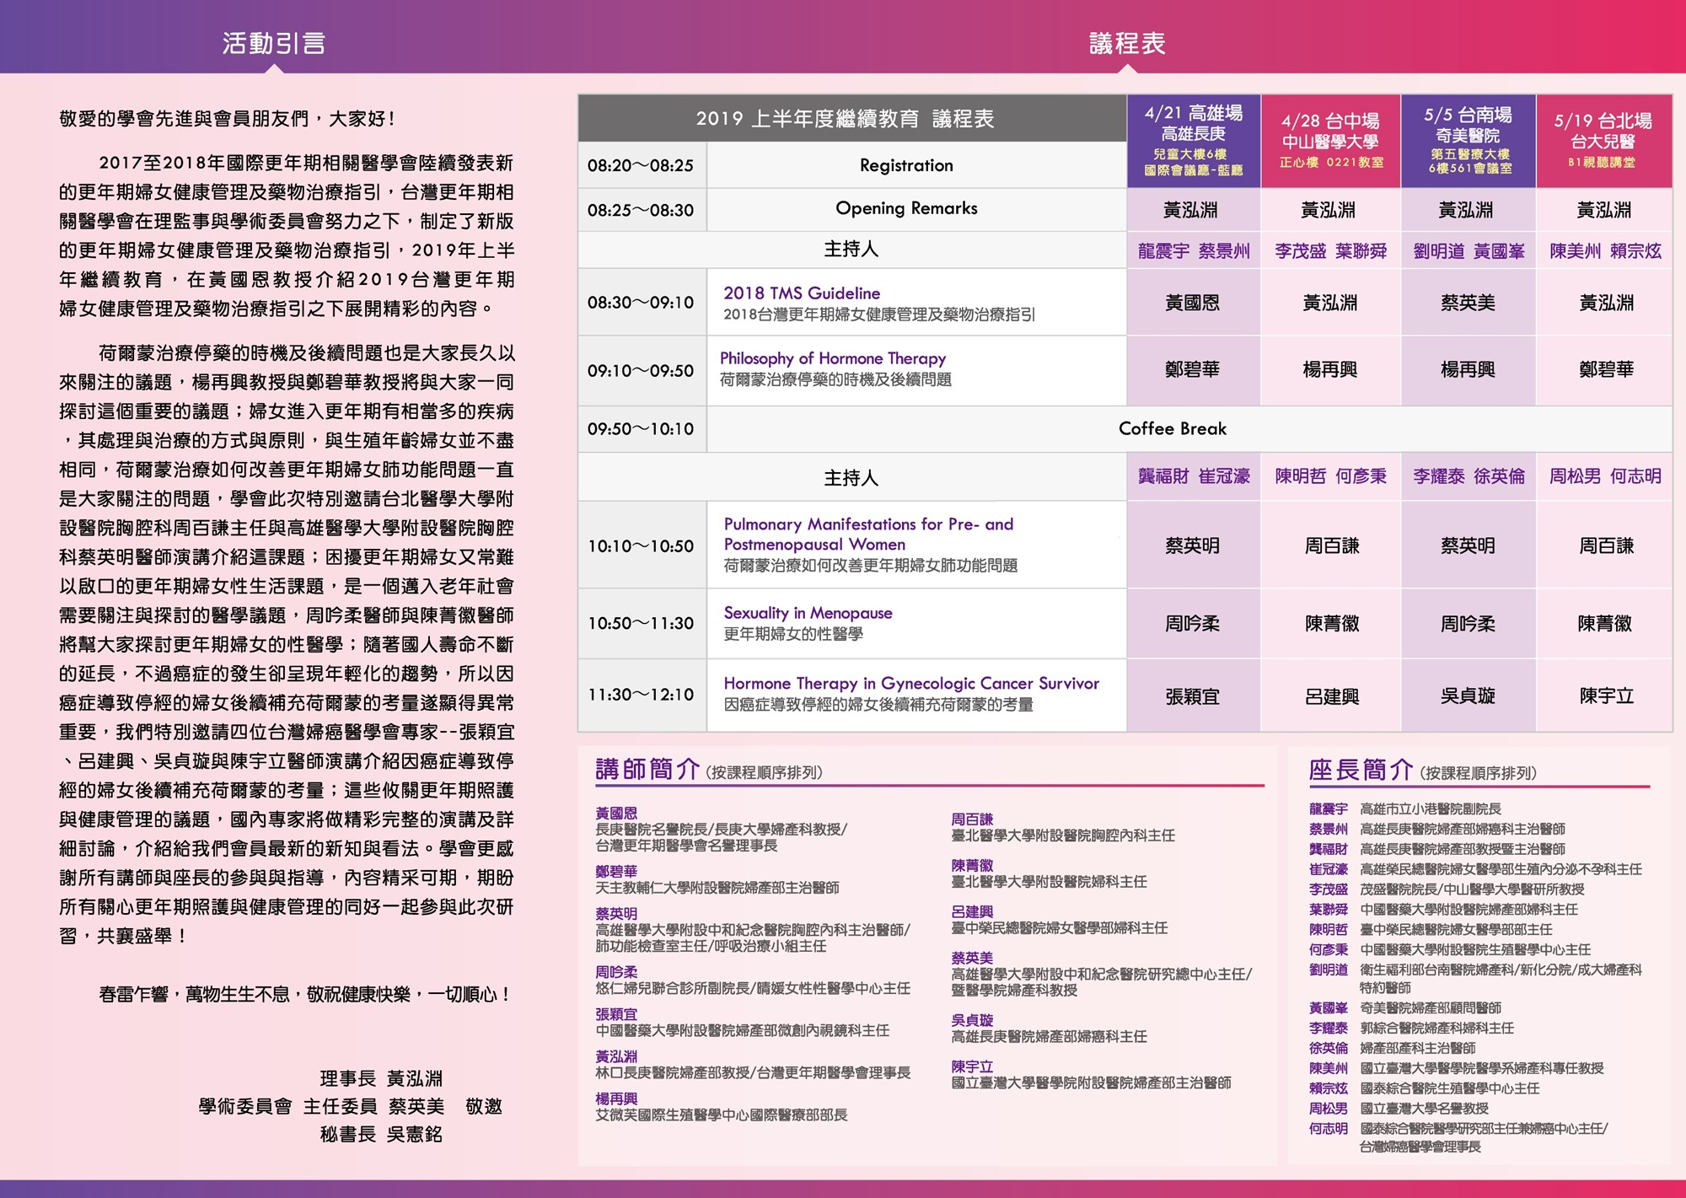Click the Coffee Break row
The width and height of the screenshot is (1686, 1198).
pos(1172,428)
